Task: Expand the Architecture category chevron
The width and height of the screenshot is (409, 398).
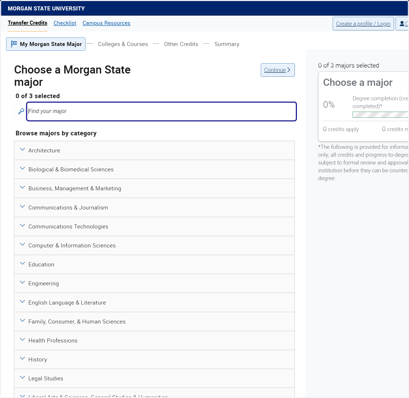Action: (22, 150)
